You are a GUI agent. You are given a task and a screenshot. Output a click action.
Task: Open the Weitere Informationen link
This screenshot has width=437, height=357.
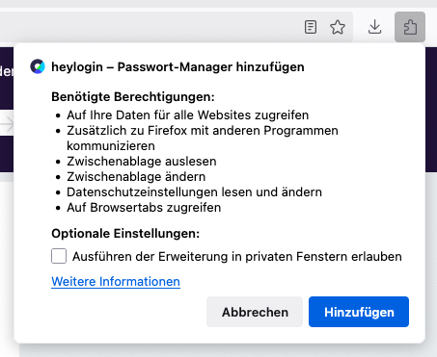[x=116, y=282]
